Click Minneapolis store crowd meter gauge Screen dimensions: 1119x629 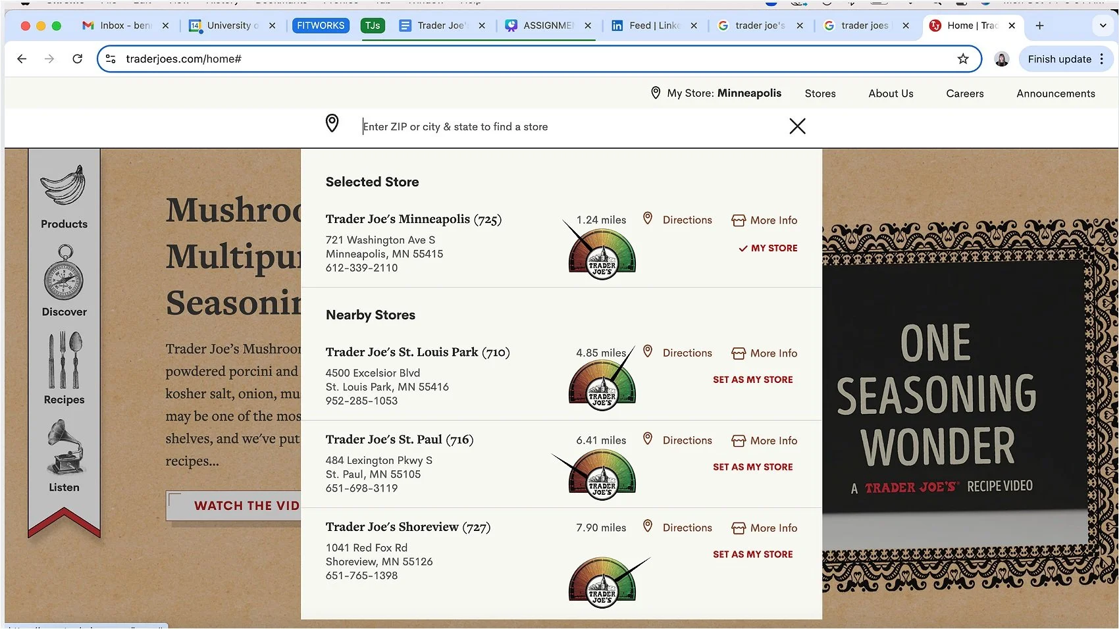click(602, 254)
